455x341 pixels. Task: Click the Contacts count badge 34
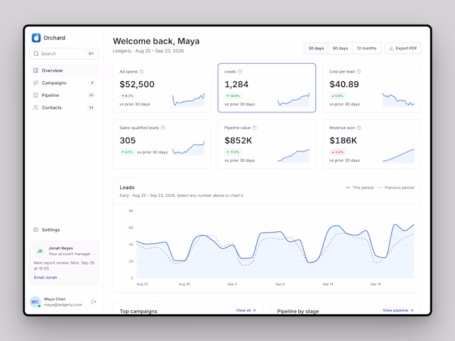tap(91, 108)
